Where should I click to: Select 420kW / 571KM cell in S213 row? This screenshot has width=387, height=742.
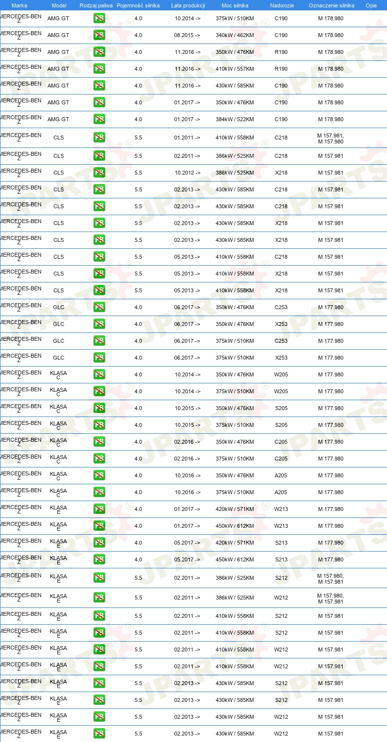pos(235,543)
